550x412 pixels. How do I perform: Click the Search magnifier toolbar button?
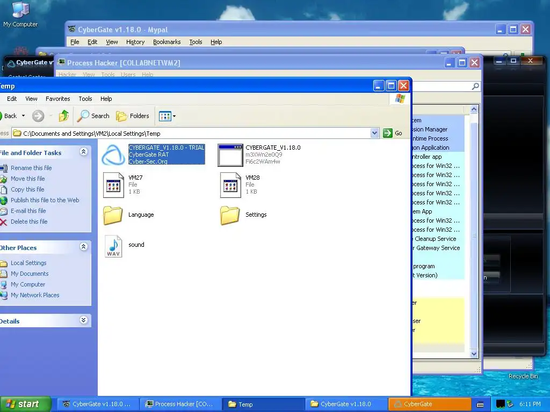93,116
